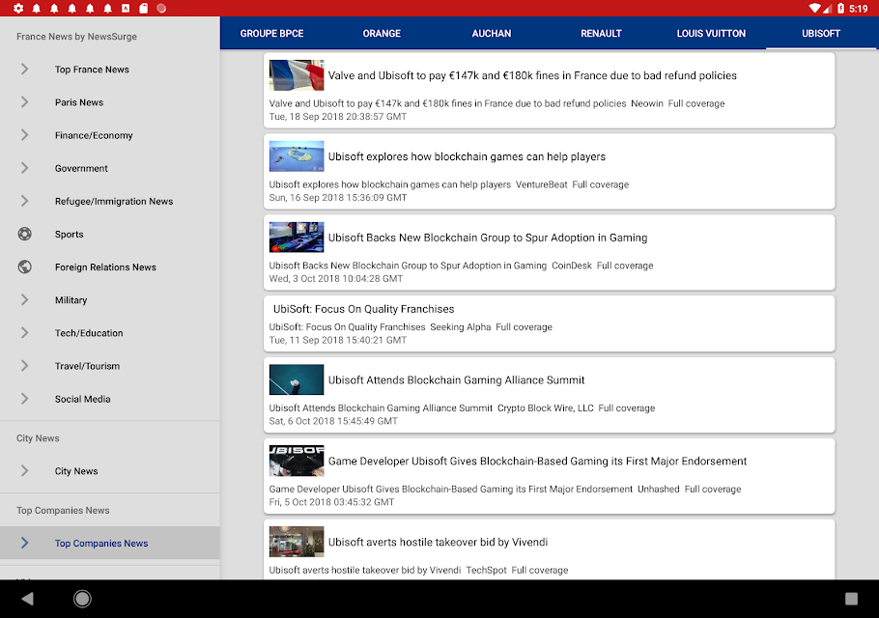Switch to the Renault tab
This screenshot has width=879, height=618.
[601, 33]
